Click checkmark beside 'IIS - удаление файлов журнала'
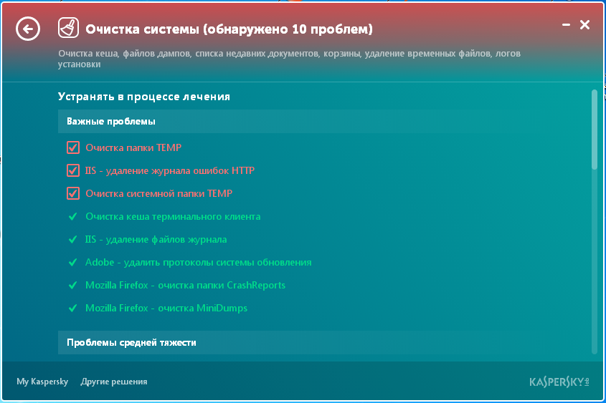Screen dimensions: 606x403 click(72, 240)
